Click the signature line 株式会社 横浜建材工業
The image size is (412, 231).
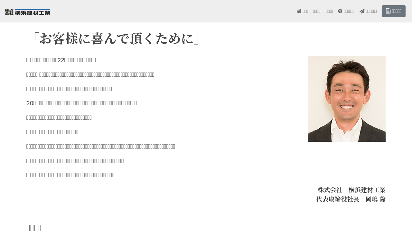[x=351, y=190]
